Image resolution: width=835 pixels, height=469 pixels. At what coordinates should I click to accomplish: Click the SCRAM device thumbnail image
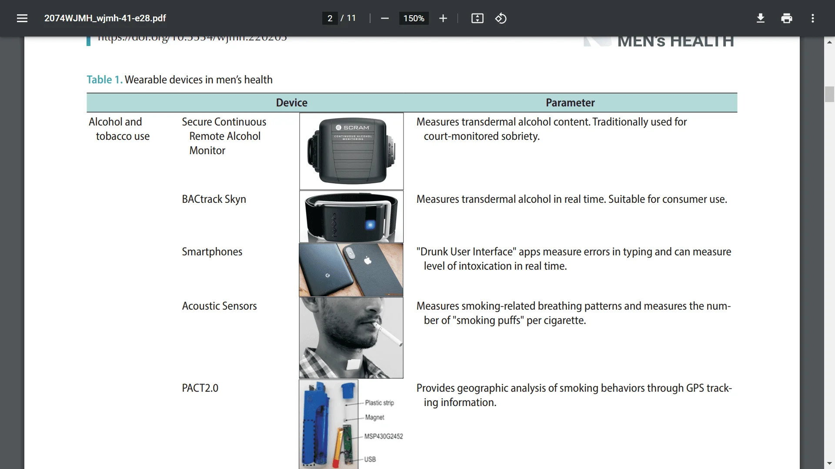351,152
